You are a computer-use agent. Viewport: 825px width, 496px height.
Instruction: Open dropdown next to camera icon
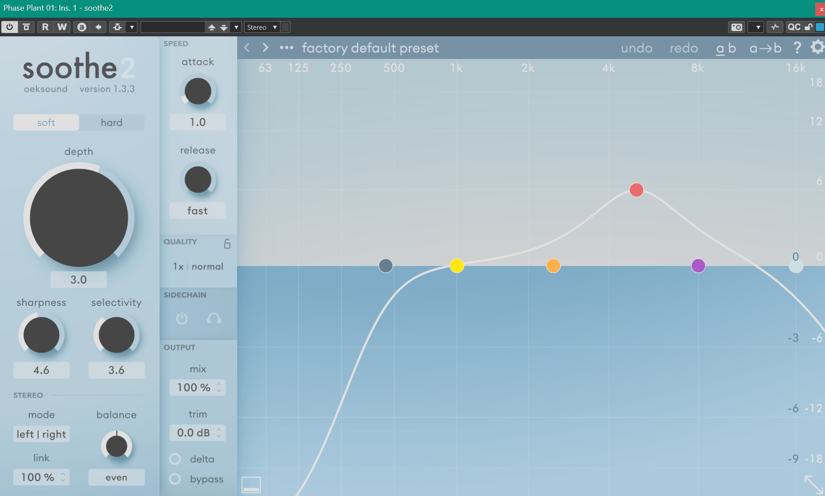[756, 27]
